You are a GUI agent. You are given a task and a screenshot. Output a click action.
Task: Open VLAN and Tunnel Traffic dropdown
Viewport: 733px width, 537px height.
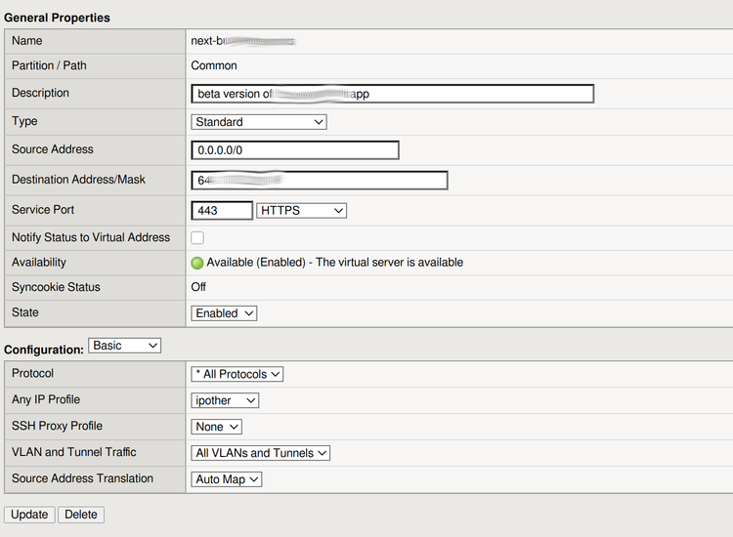point(261,453)
